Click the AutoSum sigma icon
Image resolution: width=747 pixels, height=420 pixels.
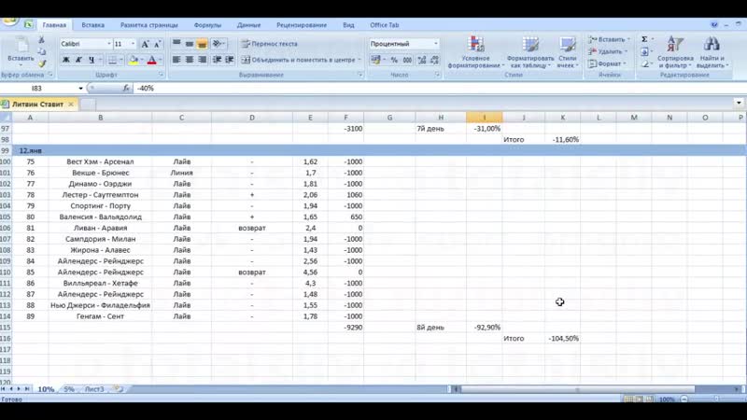tap(644, 39)
